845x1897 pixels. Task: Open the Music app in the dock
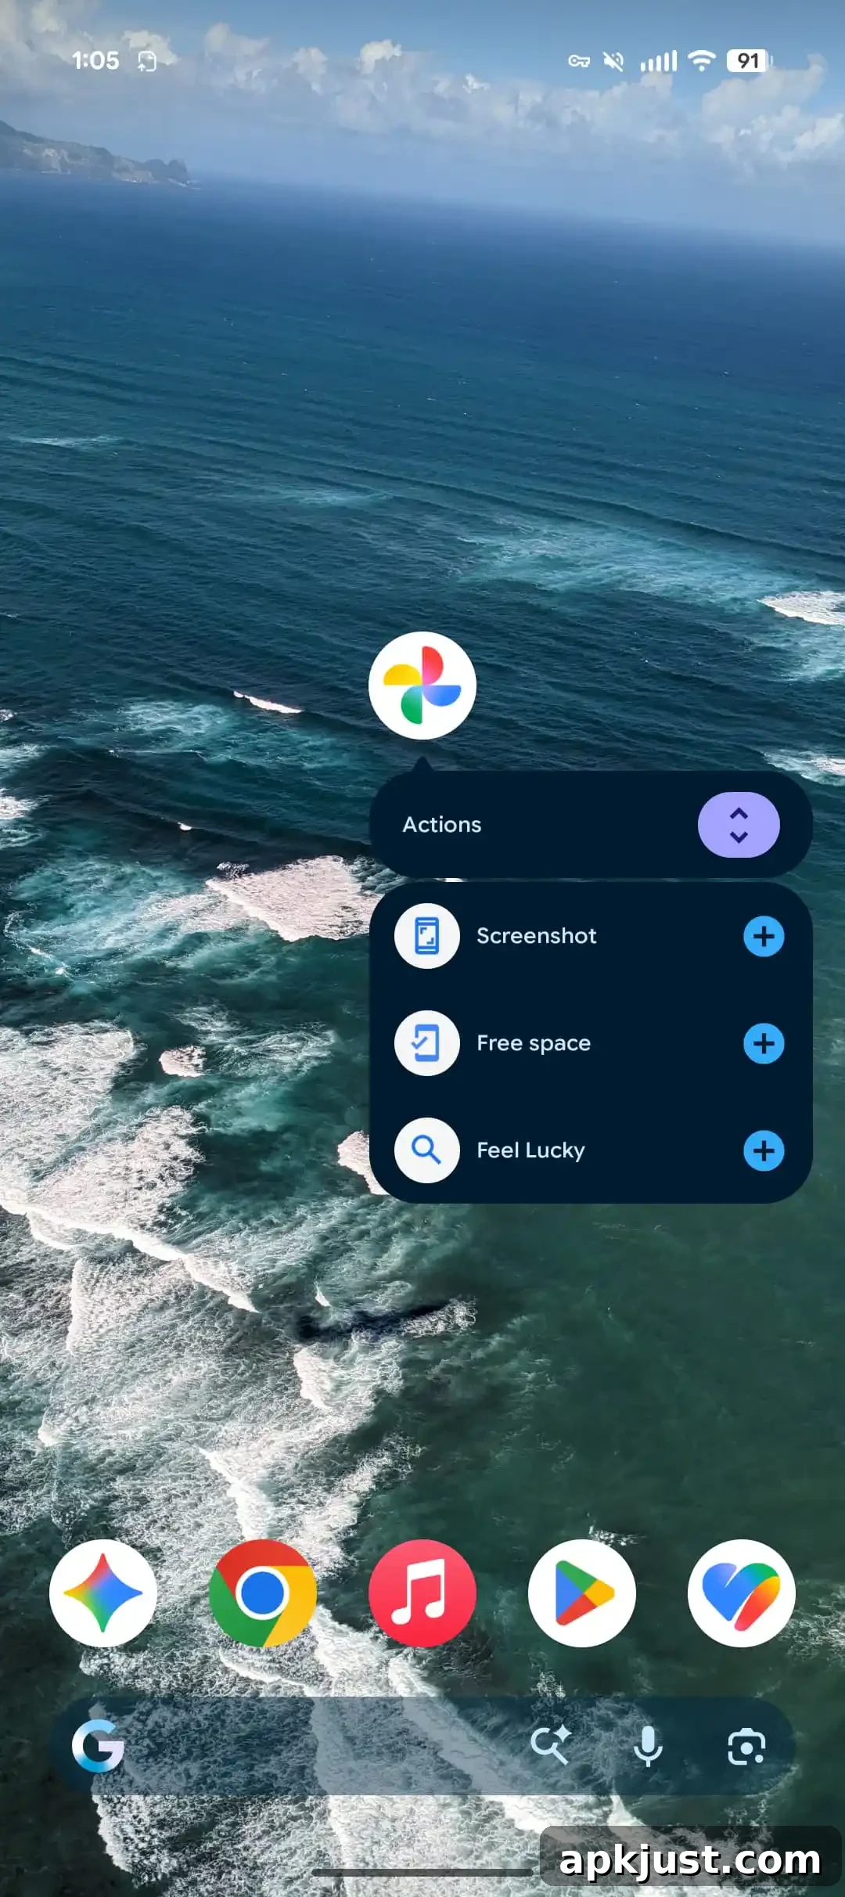tap(422, 1593)
